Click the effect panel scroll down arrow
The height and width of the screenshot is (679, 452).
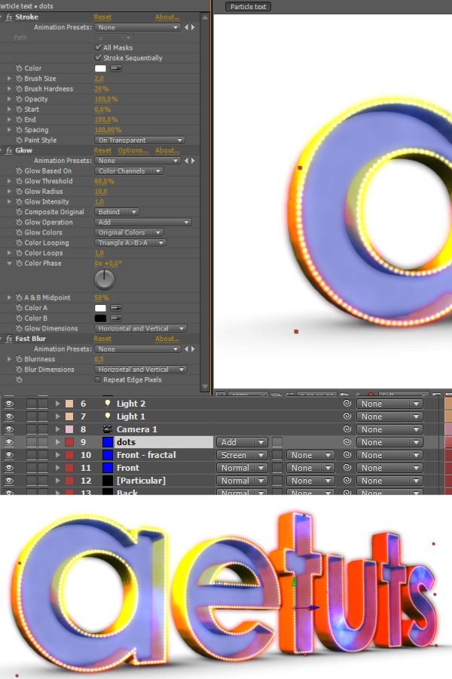tap(205, 387)
